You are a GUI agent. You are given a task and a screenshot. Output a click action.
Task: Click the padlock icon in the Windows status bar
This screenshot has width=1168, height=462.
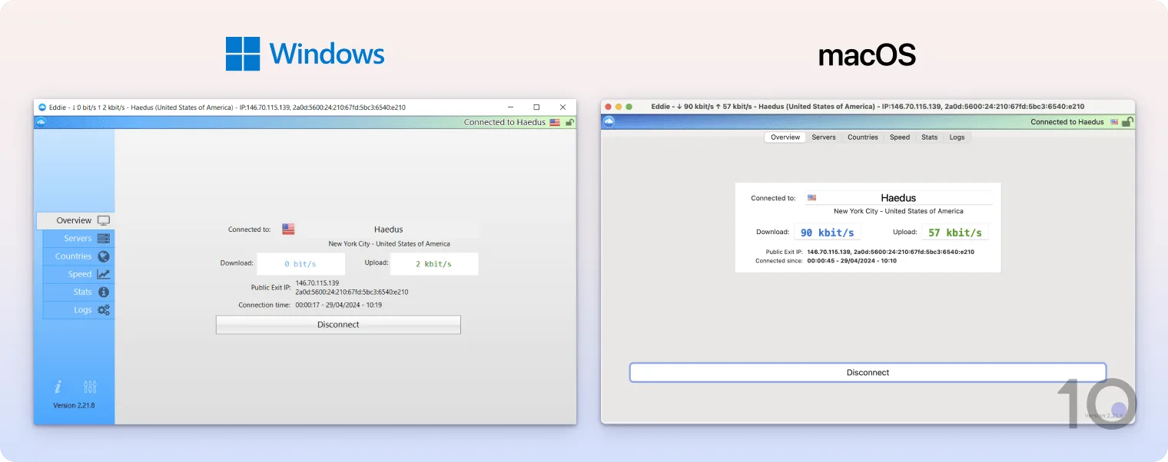[x=569, y=122]
